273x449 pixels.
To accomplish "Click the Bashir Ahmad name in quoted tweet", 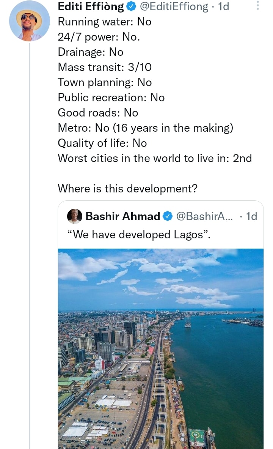I will (122, 216).
